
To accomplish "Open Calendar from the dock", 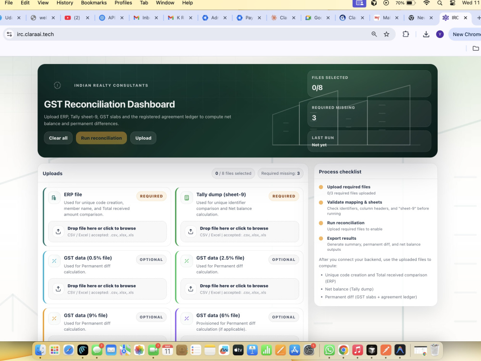I will [x=167, y=350].
